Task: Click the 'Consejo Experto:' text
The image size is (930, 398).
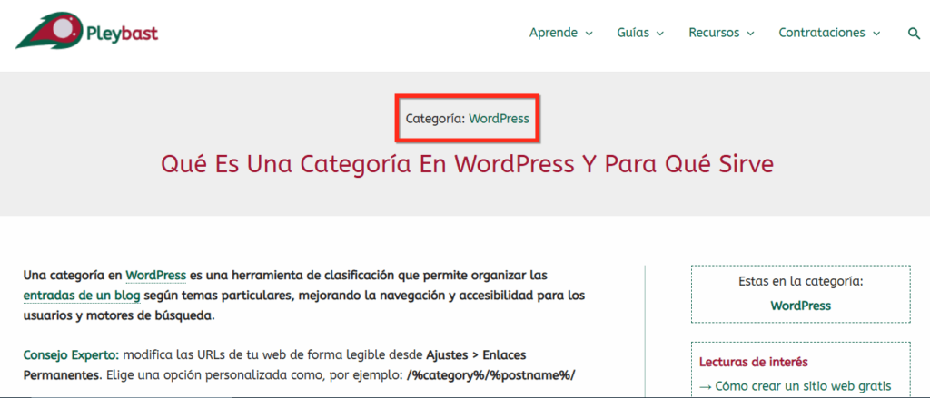Action: (x=71, y=356)
